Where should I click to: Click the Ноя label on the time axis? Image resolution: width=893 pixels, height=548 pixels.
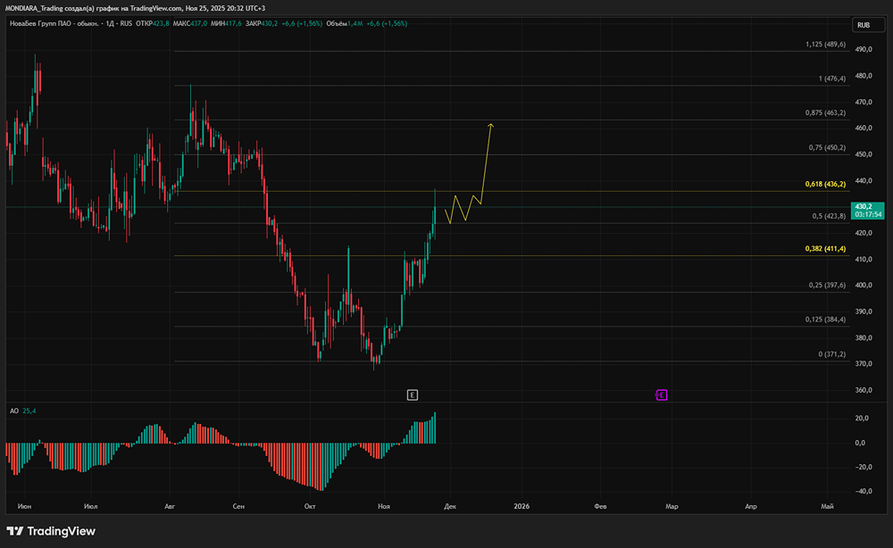tap(384, 506)
